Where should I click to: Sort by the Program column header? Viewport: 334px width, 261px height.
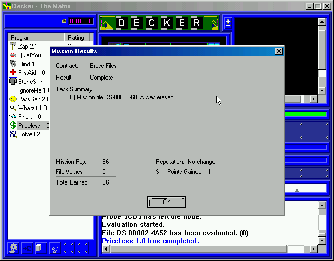click(36, 37)
